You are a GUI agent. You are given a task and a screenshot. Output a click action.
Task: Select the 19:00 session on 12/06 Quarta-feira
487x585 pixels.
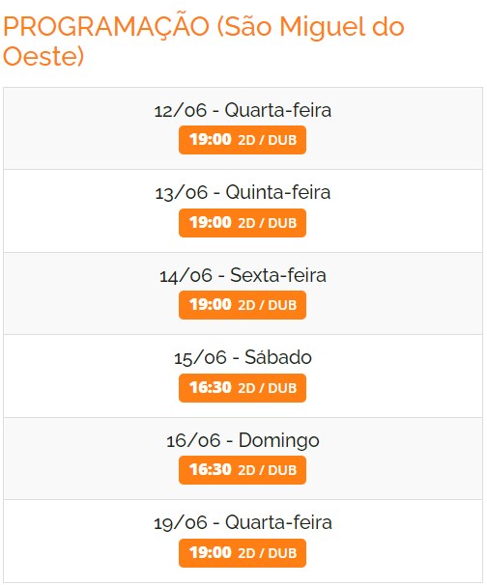[243, 140]
